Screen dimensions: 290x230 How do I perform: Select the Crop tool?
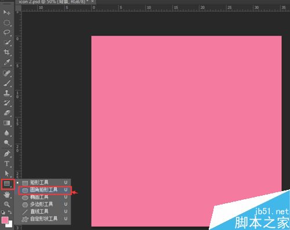coord(7,52)
